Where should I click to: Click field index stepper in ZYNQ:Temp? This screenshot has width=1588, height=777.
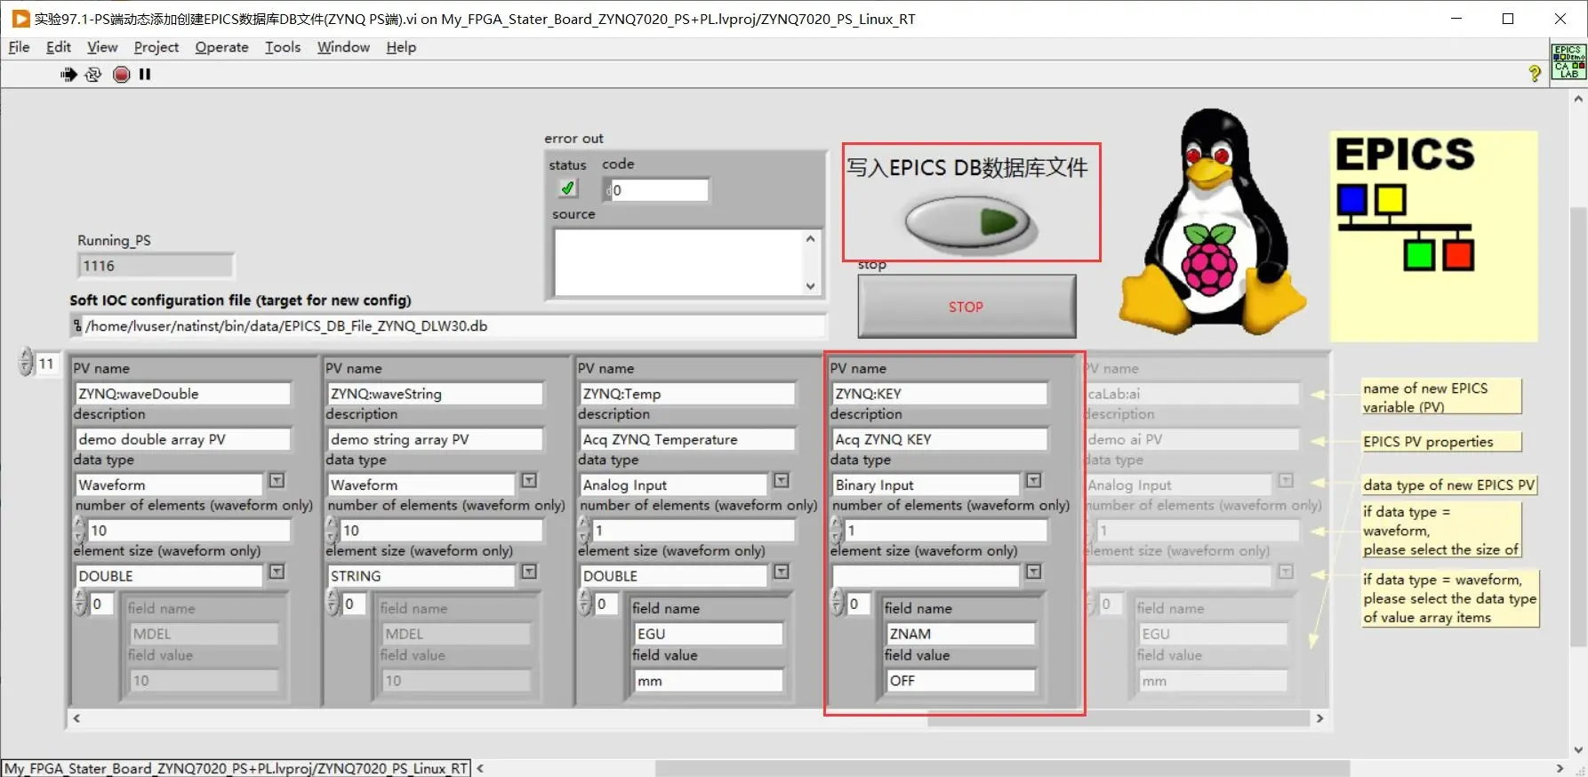point(585,604)
